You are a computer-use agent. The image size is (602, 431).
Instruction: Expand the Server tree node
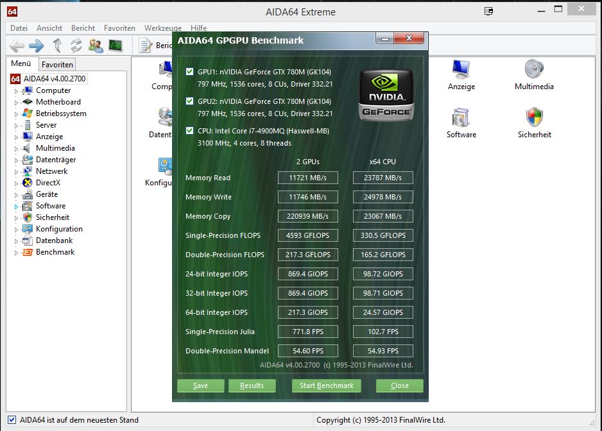tap(16, 126)
